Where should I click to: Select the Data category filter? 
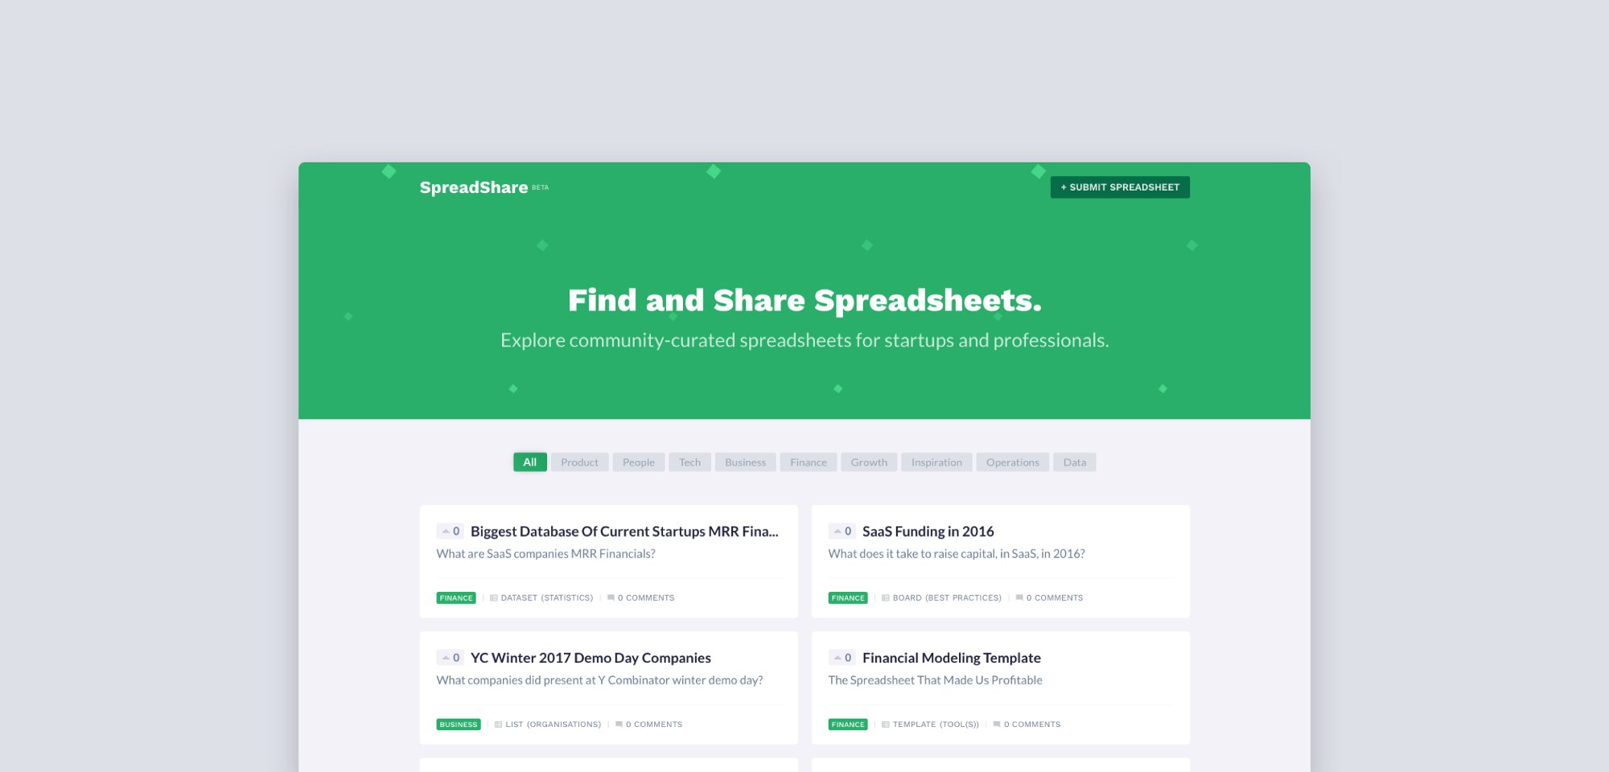pos(1075,462)
